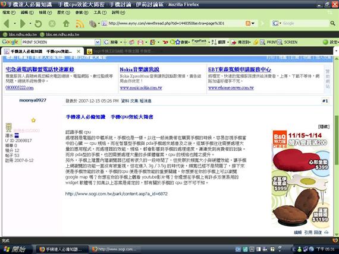The width and height of the screenshot is (339, 254).
Task: Expand the Google toolbar search box dropdown
Action: pos(98,42)
